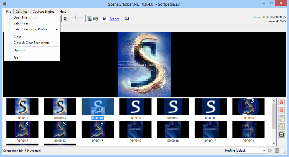The height and width of the screenshot is (157, 289).
Task: Click the floppy disk save sceneshots icon
Action: click(281, 134)
